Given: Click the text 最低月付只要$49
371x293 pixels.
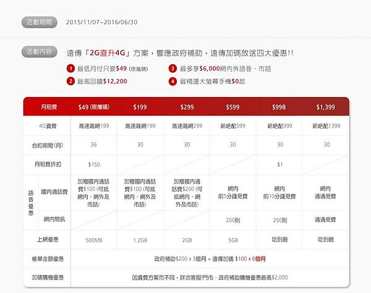Looking at the screenshot, I should point(102,69).
